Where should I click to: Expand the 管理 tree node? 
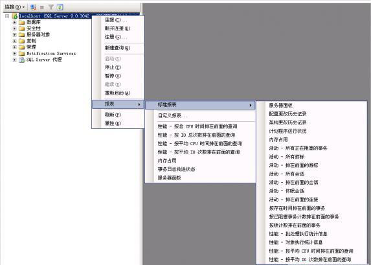click(x=14, y=47)
